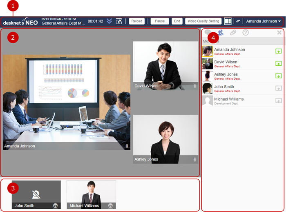Click Amanda Johnson name in member list
286x212 pixels.
tap(230, 49)
